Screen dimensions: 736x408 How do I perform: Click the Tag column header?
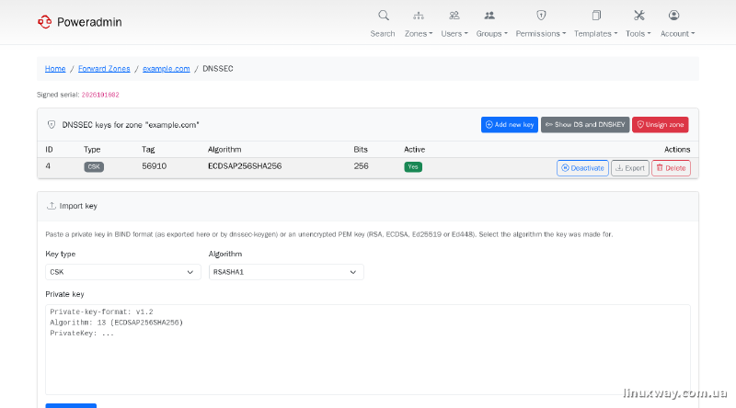point(148,150)
